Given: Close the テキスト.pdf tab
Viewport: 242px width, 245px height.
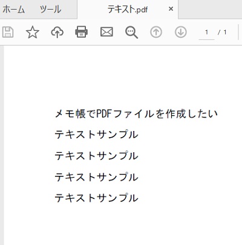Looking at the screenshot, I should 171,9.
